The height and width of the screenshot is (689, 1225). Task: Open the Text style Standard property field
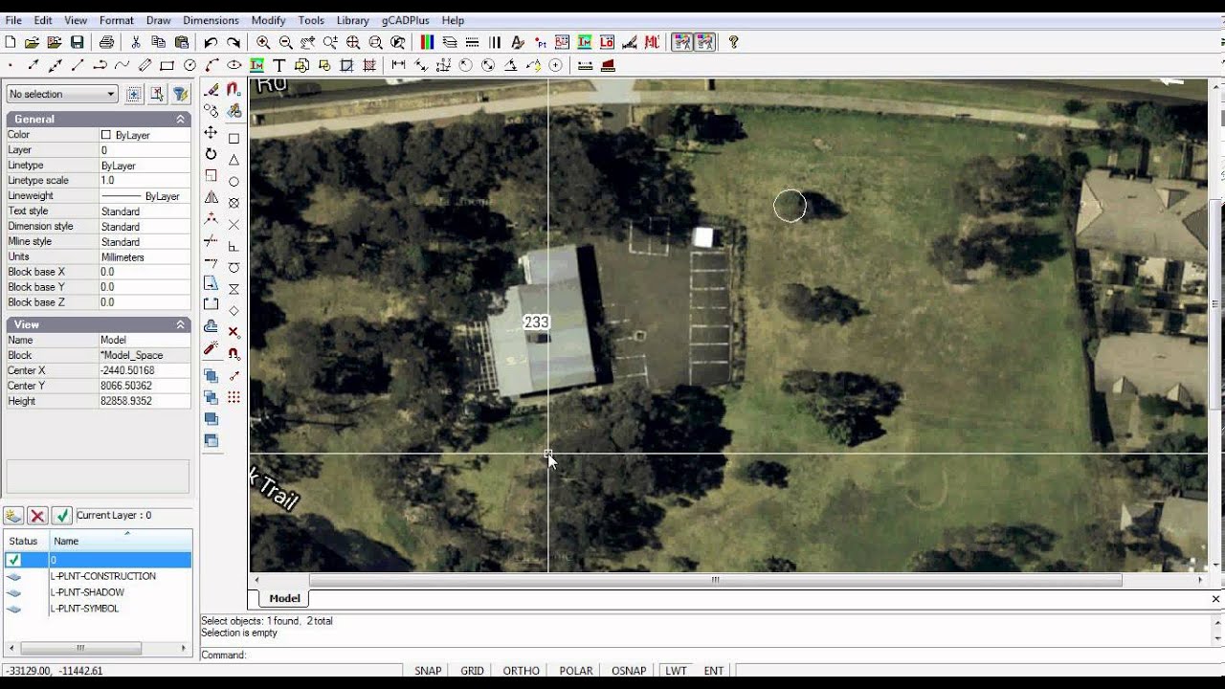click(x=144, y=211)
